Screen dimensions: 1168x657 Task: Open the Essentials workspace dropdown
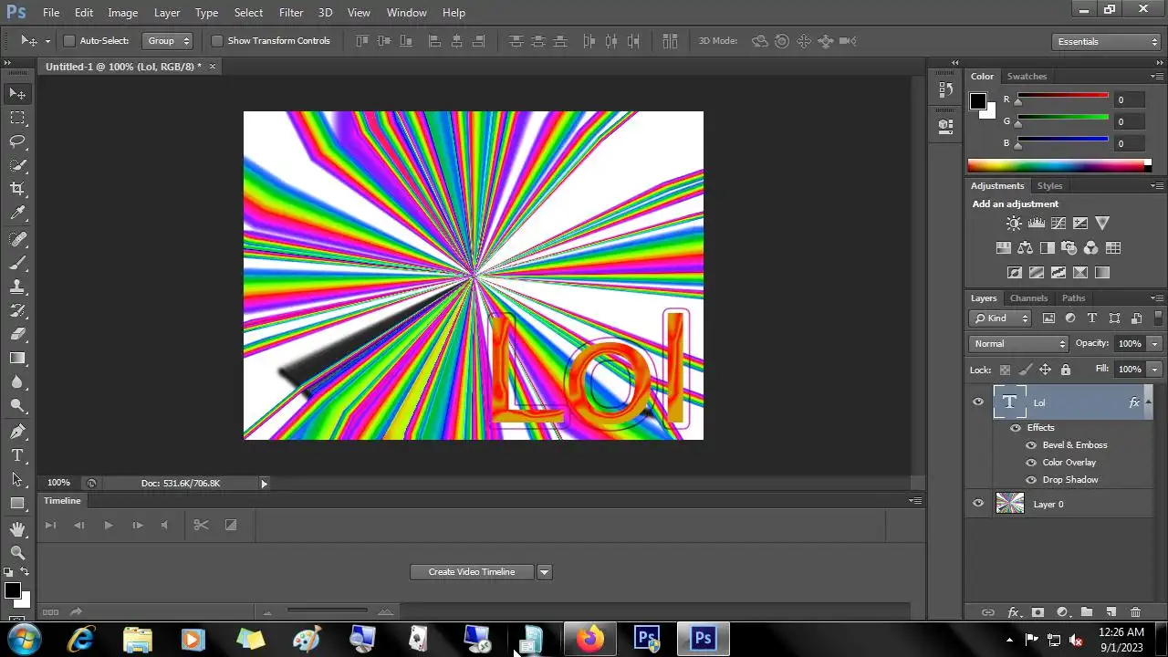pos(1105,41)
